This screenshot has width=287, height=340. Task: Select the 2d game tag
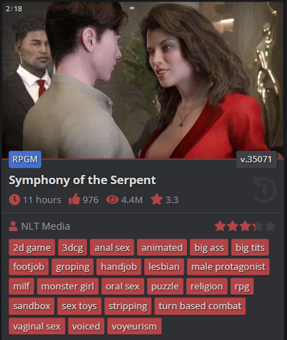coord(32,247)
